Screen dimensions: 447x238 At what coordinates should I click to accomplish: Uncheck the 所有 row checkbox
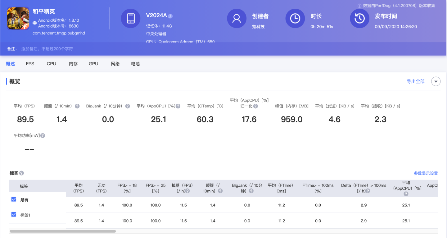pyautogui.click(x=14, y=200)
